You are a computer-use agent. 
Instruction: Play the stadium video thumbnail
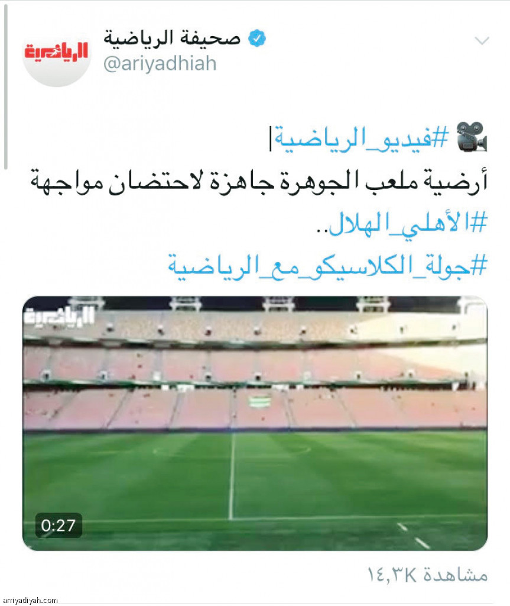255,424
